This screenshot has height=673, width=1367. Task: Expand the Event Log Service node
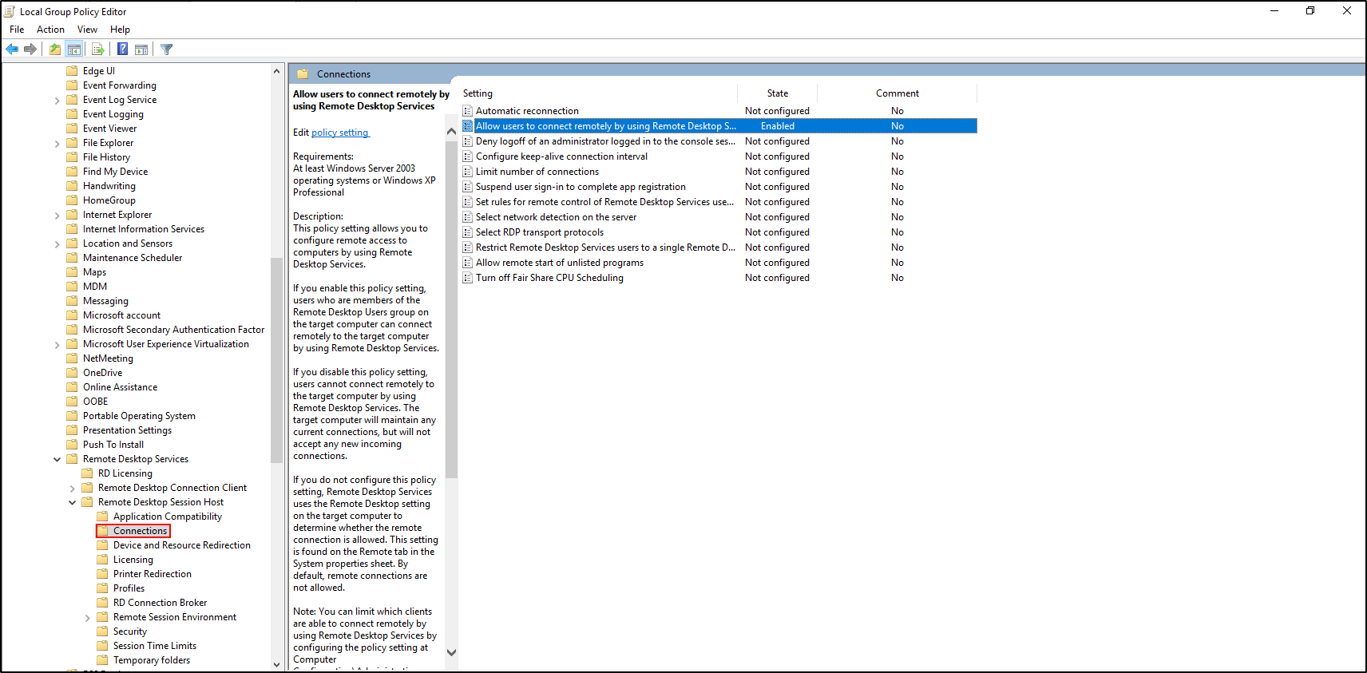57,101
